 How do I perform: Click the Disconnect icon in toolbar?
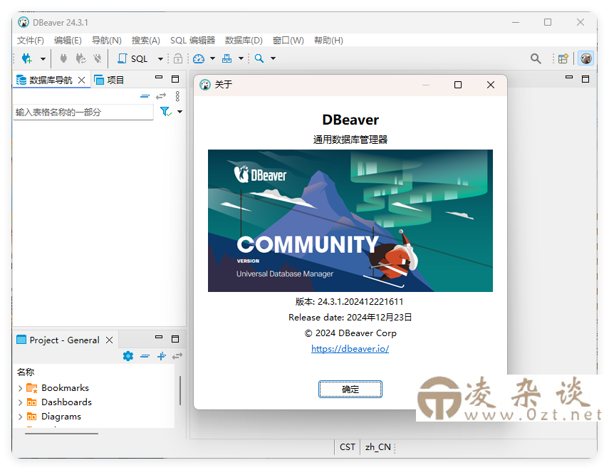(97, 58)
